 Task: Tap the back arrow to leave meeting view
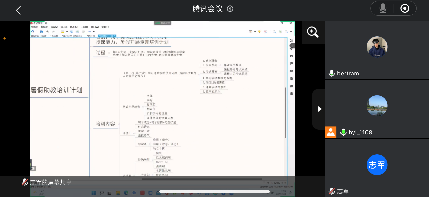click(x=18, y=10)
